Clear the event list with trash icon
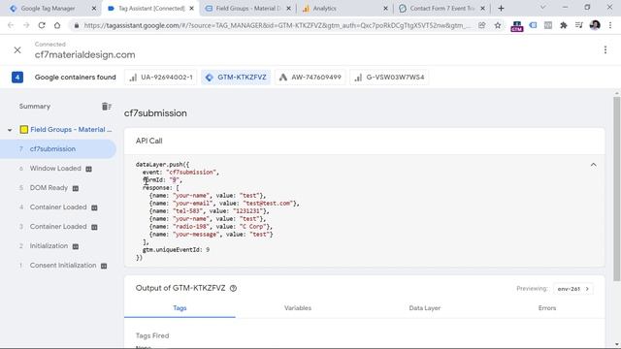The image size is (621, 349). [x=106, y=107]
